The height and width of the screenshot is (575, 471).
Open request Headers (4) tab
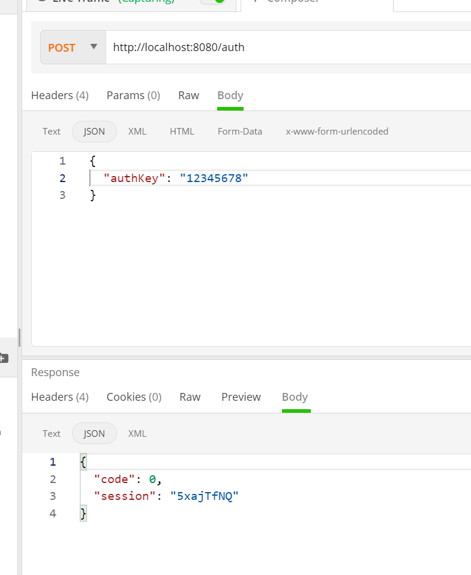[x=60, y=96]
